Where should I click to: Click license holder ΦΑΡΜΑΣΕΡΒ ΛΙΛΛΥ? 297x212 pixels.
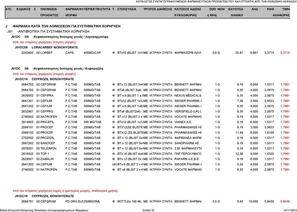pyautogui.click(x=188, y=53)
